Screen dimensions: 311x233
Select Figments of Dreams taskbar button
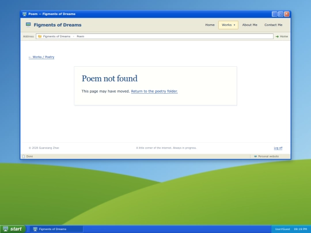point(56,229)
